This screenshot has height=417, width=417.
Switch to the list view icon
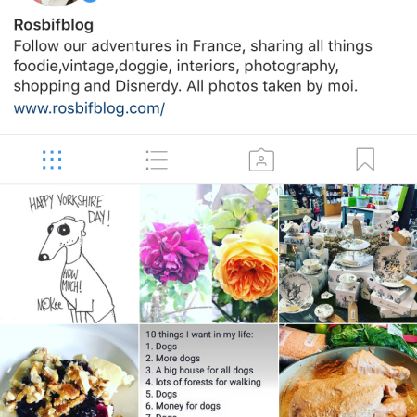click(x=157, y=159)
